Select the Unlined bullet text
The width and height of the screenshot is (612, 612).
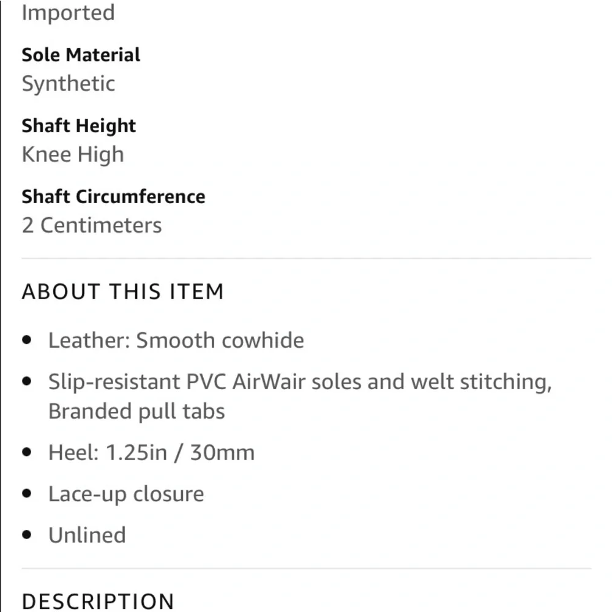tap(87, 535)
